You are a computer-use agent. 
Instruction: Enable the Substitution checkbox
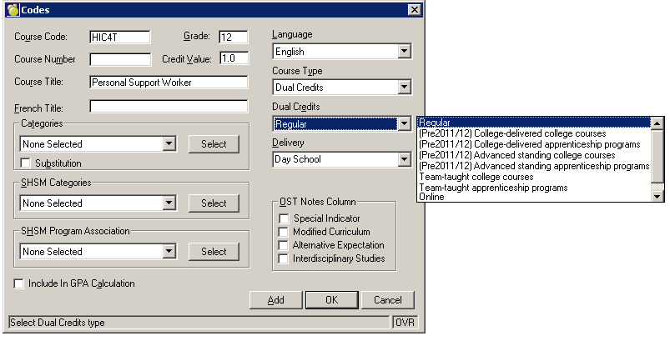tap(25, 163)
